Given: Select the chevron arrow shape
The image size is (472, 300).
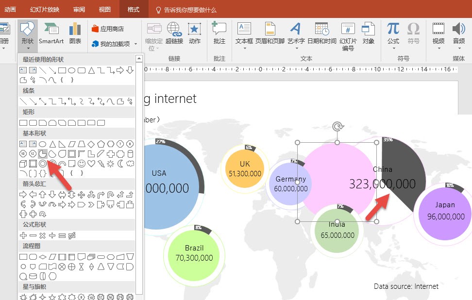Looking at the screenshot, I should pyautogui.click(x=91, y=205).
